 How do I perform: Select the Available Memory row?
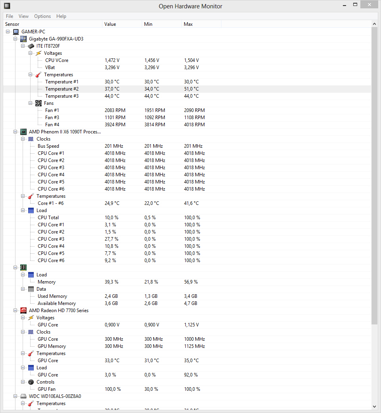coord(187,303)
